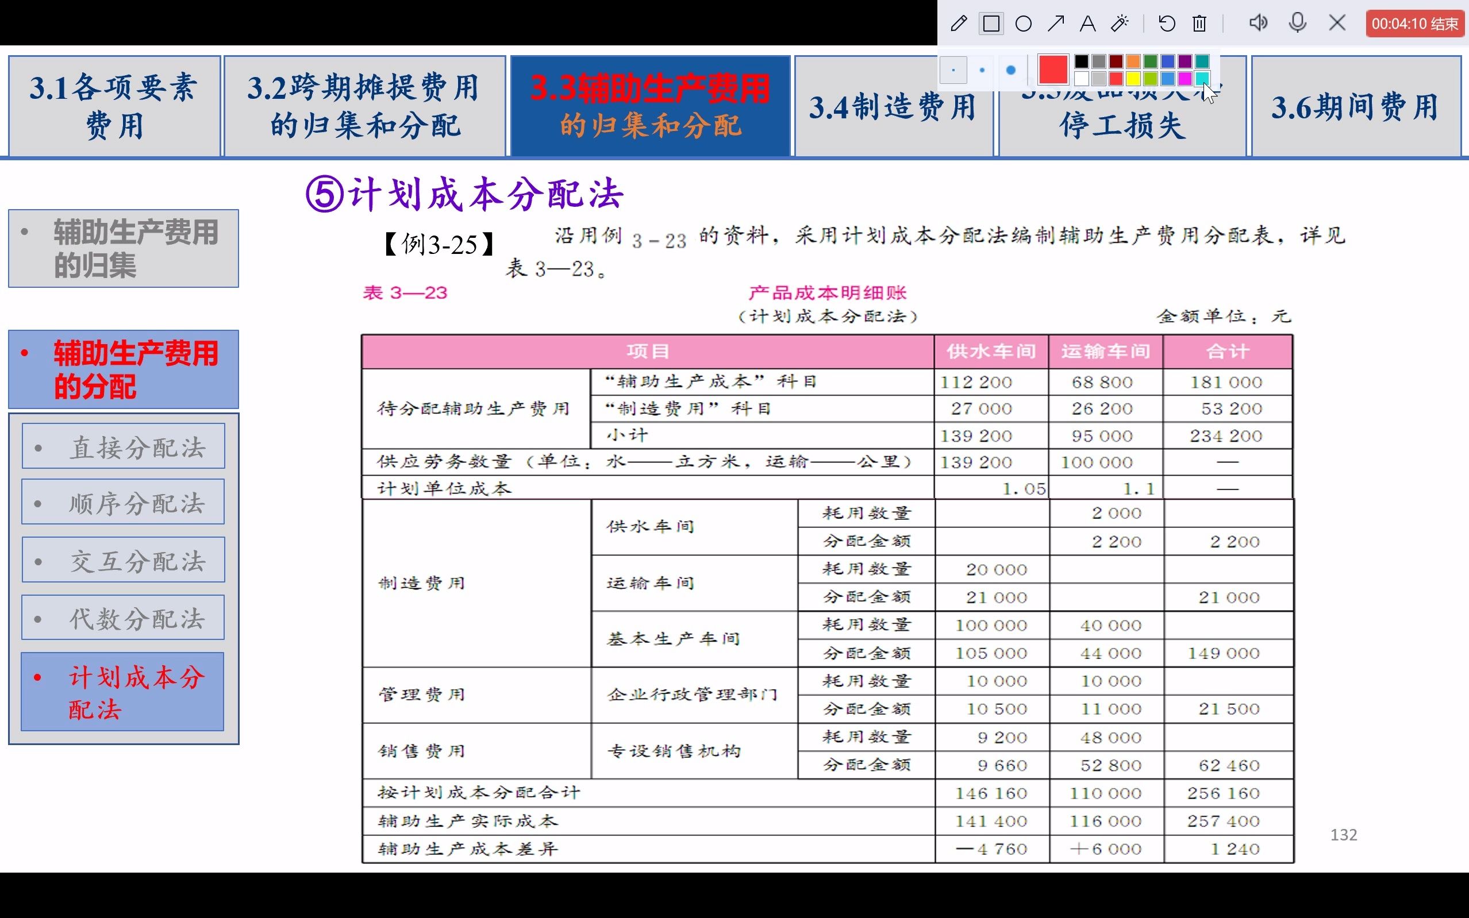This screenshot has width=1469, height=918.
Task: Click the 合计 column header
Action: point(1228,352)
